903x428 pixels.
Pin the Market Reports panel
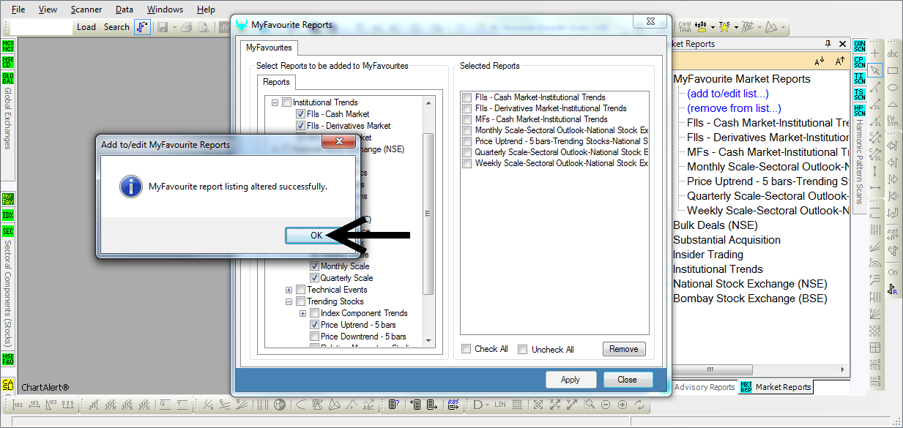point(828,44)
